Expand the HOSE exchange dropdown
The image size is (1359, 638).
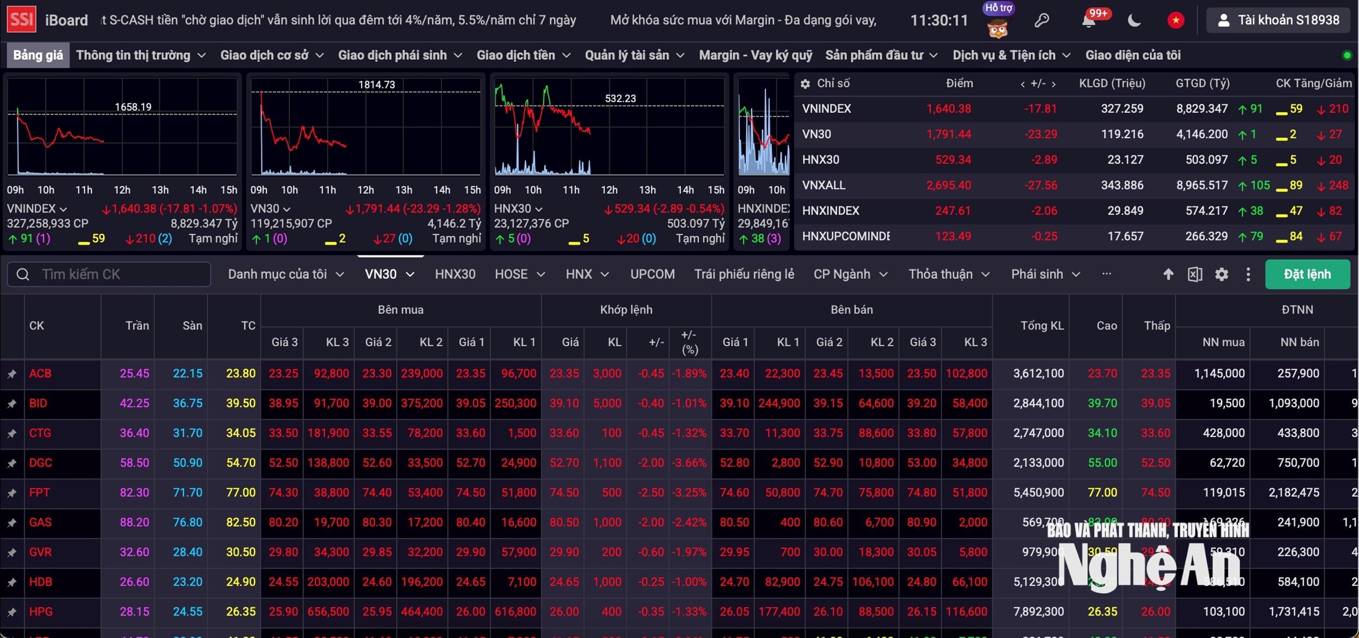pyautogui.click(x=520, y=274)
